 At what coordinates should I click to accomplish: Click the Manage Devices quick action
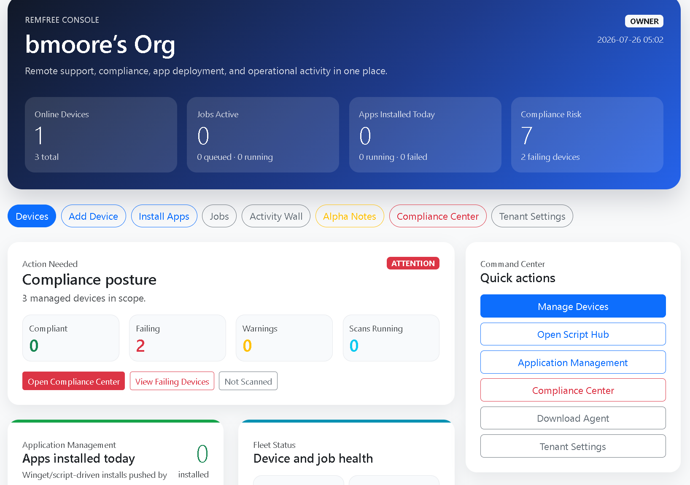[x=573, y=306]
